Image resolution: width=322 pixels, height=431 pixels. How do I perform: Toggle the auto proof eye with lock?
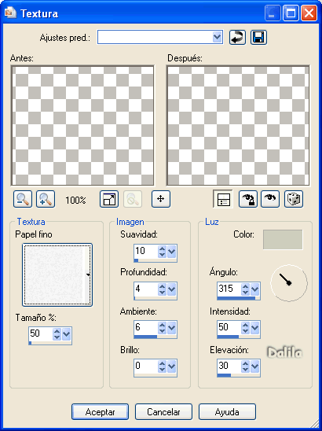click(x=248, y=199)
